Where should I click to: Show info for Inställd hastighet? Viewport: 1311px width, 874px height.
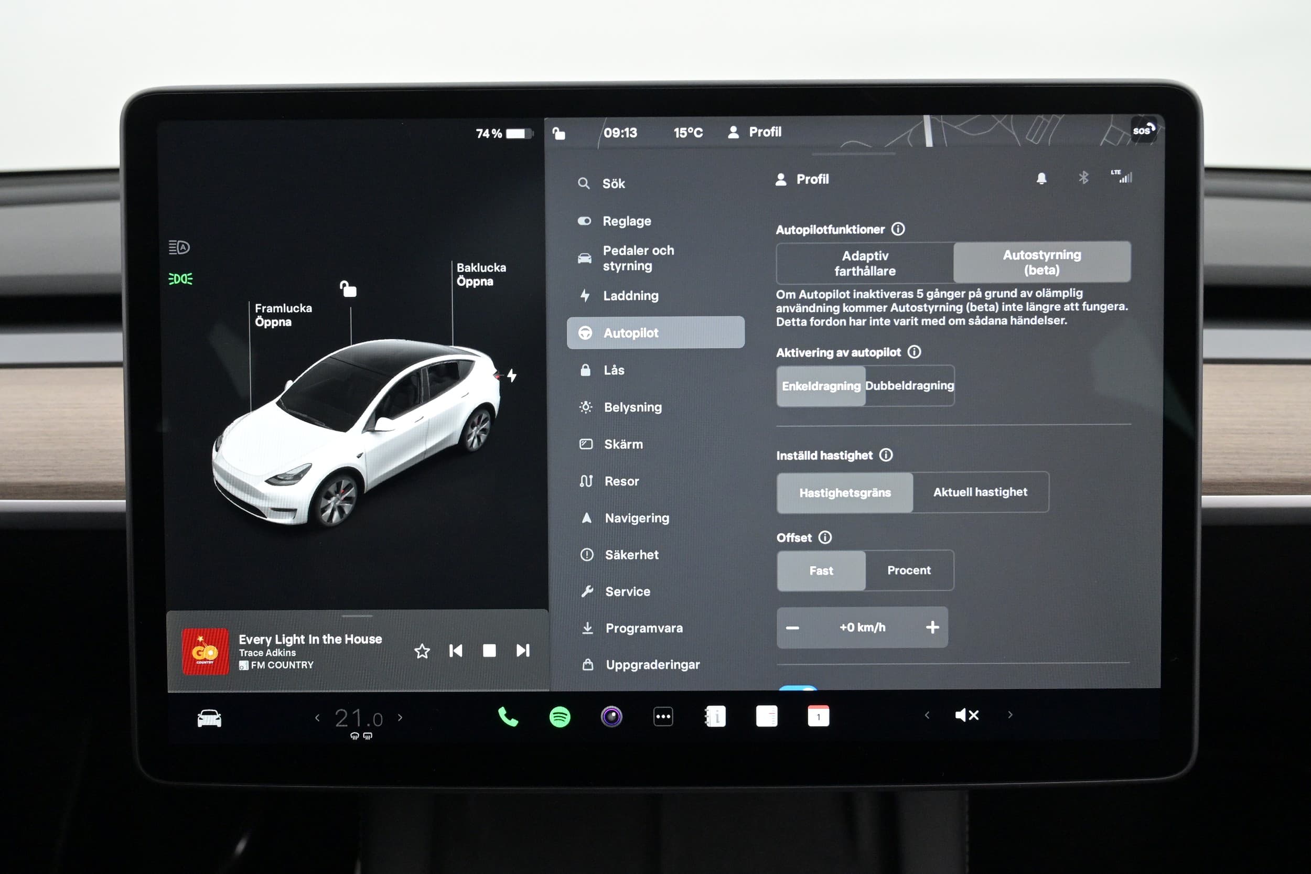[886, 455]
